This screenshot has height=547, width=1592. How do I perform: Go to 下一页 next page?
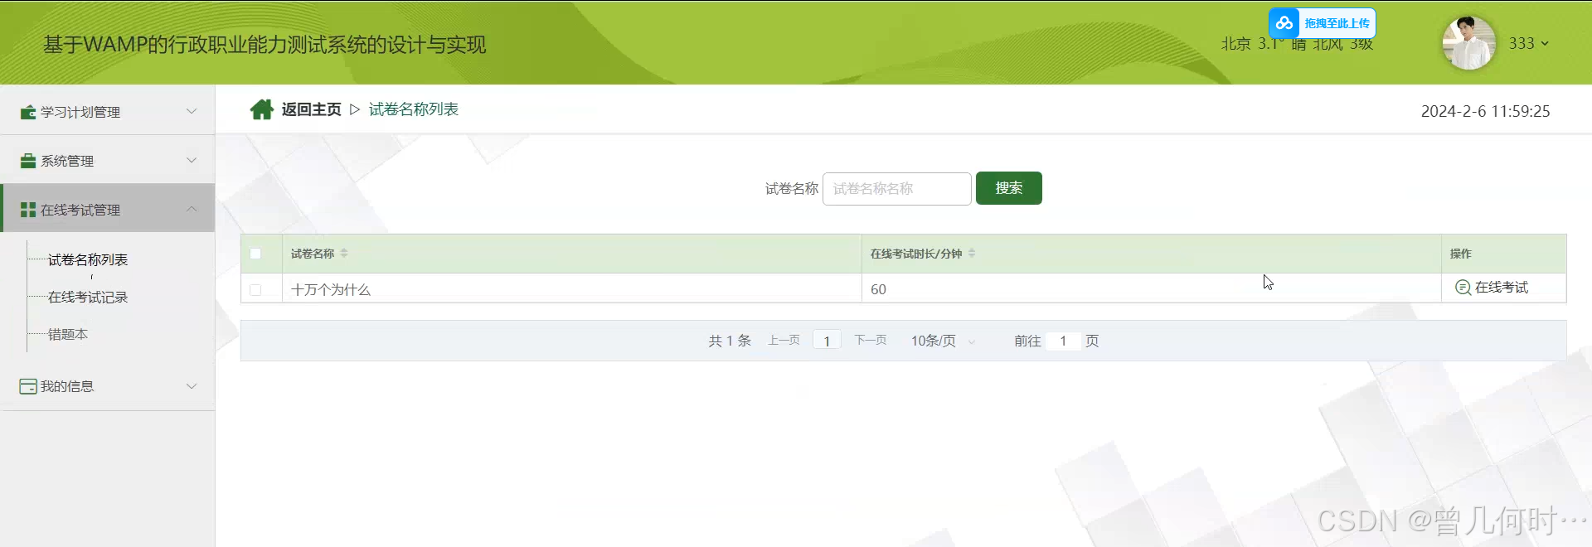coord(871,341)
